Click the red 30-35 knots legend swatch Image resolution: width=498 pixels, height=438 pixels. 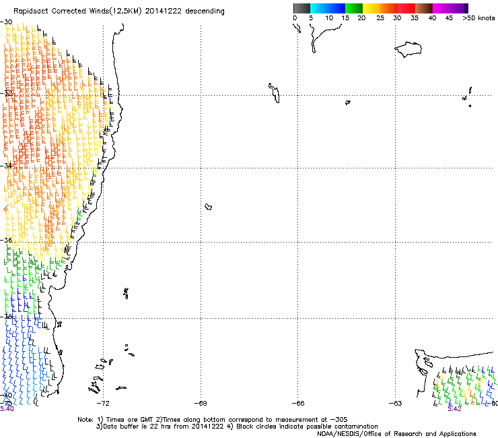[406, 8]
